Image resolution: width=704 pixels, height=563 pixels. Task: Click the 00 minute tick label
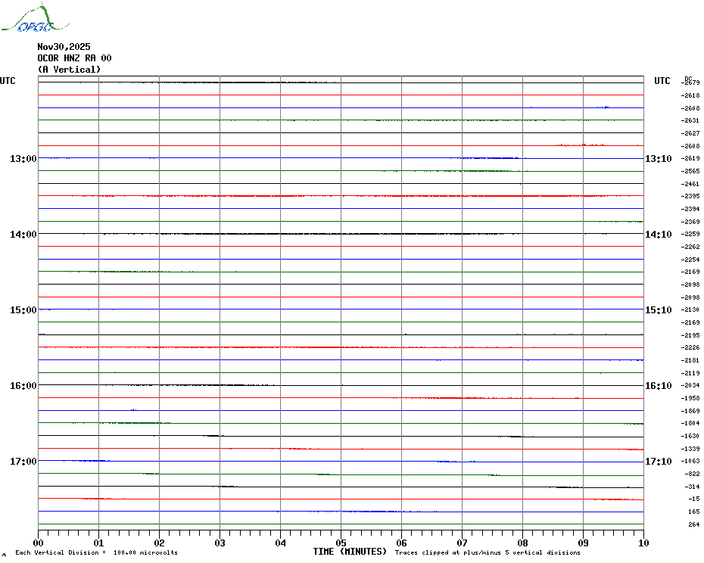click(39, 543)
